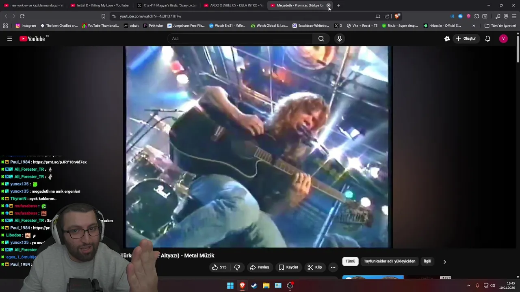Open the apps grid in bookmarks bar

click(x=5, y=26)
